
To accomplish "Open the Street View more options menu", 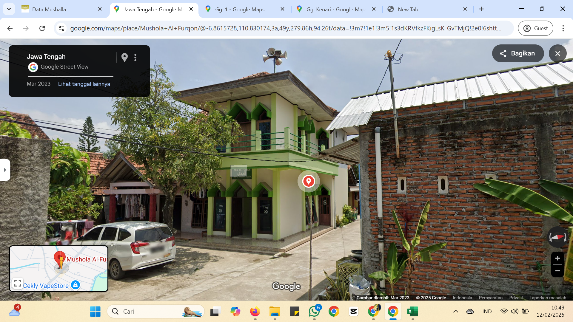I will (135, 58).
